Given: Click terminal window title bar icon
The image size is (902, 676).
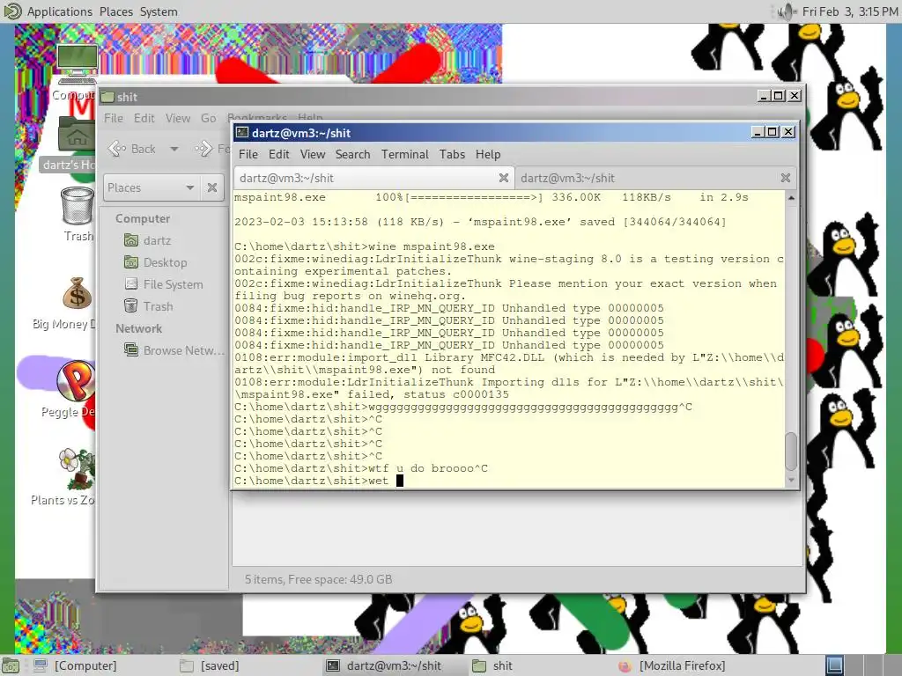Looking at the screenshot, I should [242, 133].
